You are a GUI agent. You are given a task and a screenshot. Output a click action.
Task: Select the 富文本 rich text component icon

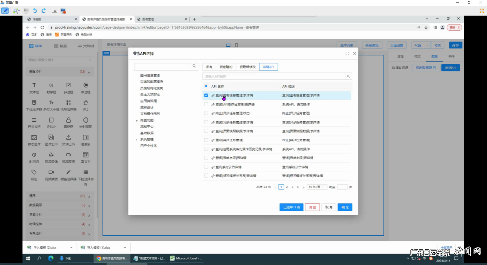[86, 155]
